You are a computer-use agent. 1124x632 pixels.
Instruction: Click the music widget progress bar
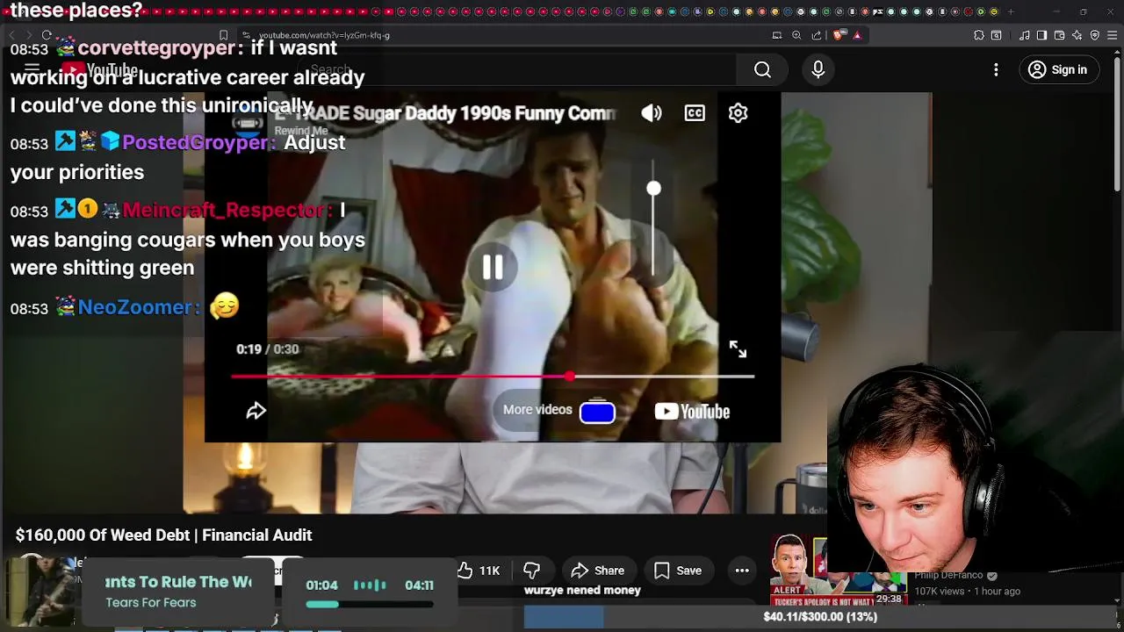click(370, 604)
